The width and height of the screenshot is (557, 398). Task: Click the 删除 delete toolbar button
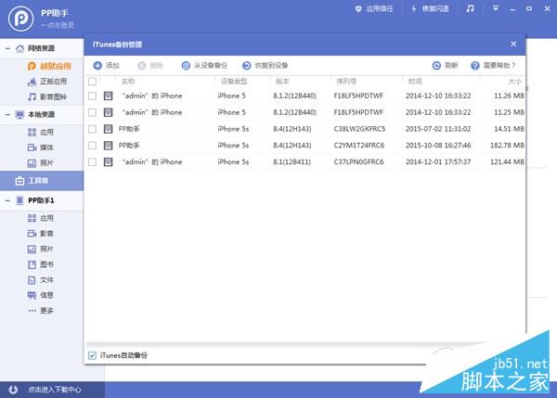coord(150,65)
